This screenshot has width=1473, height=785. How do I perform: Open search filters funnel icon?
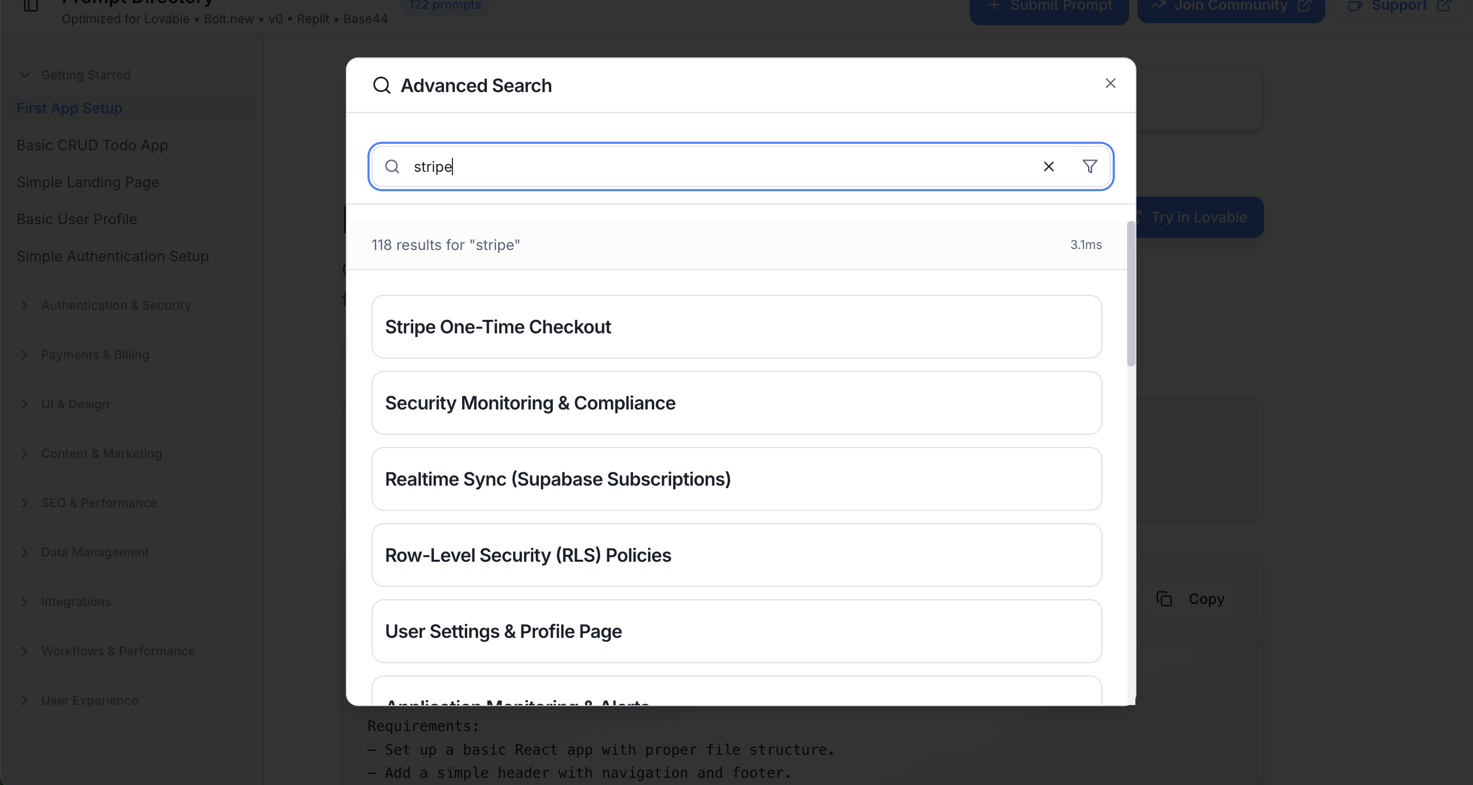click(1090, 166)
